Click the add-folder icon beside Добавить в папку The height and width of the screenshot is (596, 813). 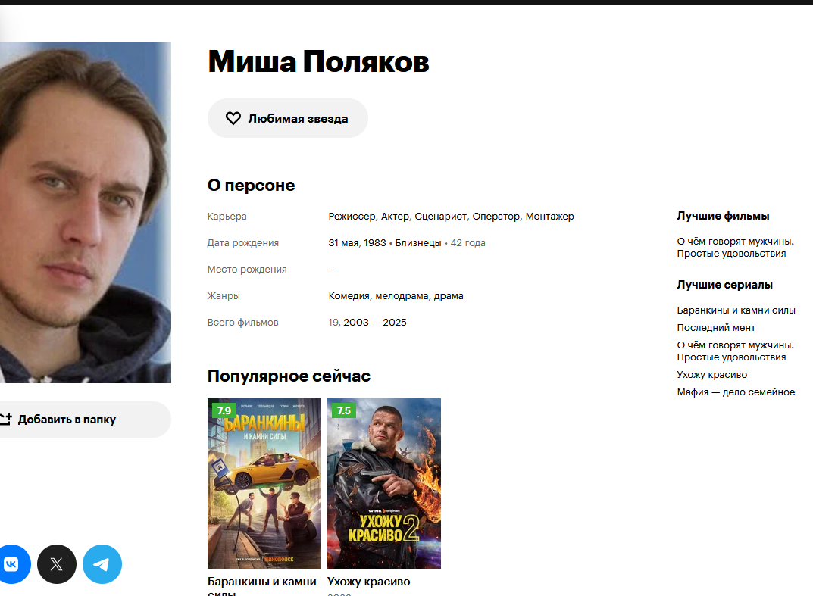point(5,420)
